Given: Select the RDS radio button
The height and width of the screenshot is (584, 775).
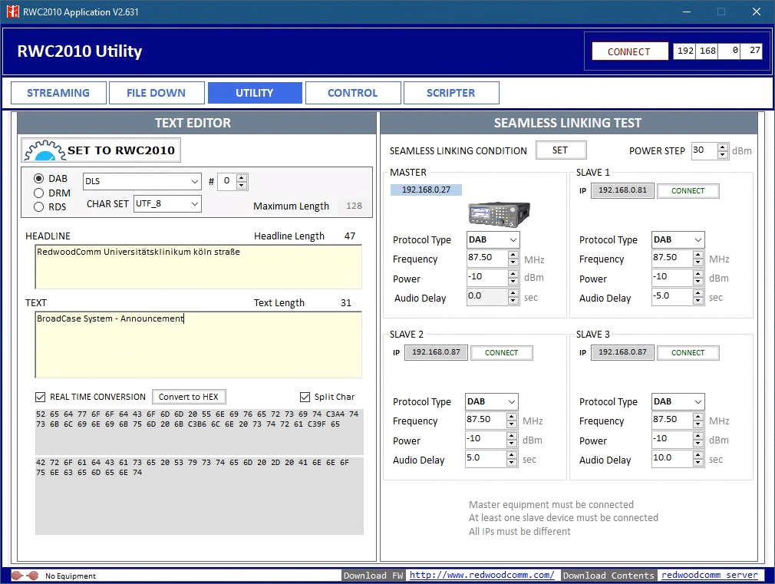Looking at the screenshot, I should tap(38, 207).
